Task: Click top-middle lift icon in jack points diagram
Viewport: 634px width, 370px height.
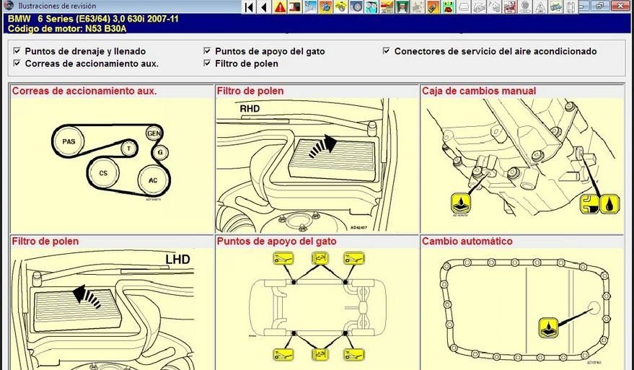Action: click(320, 258)
